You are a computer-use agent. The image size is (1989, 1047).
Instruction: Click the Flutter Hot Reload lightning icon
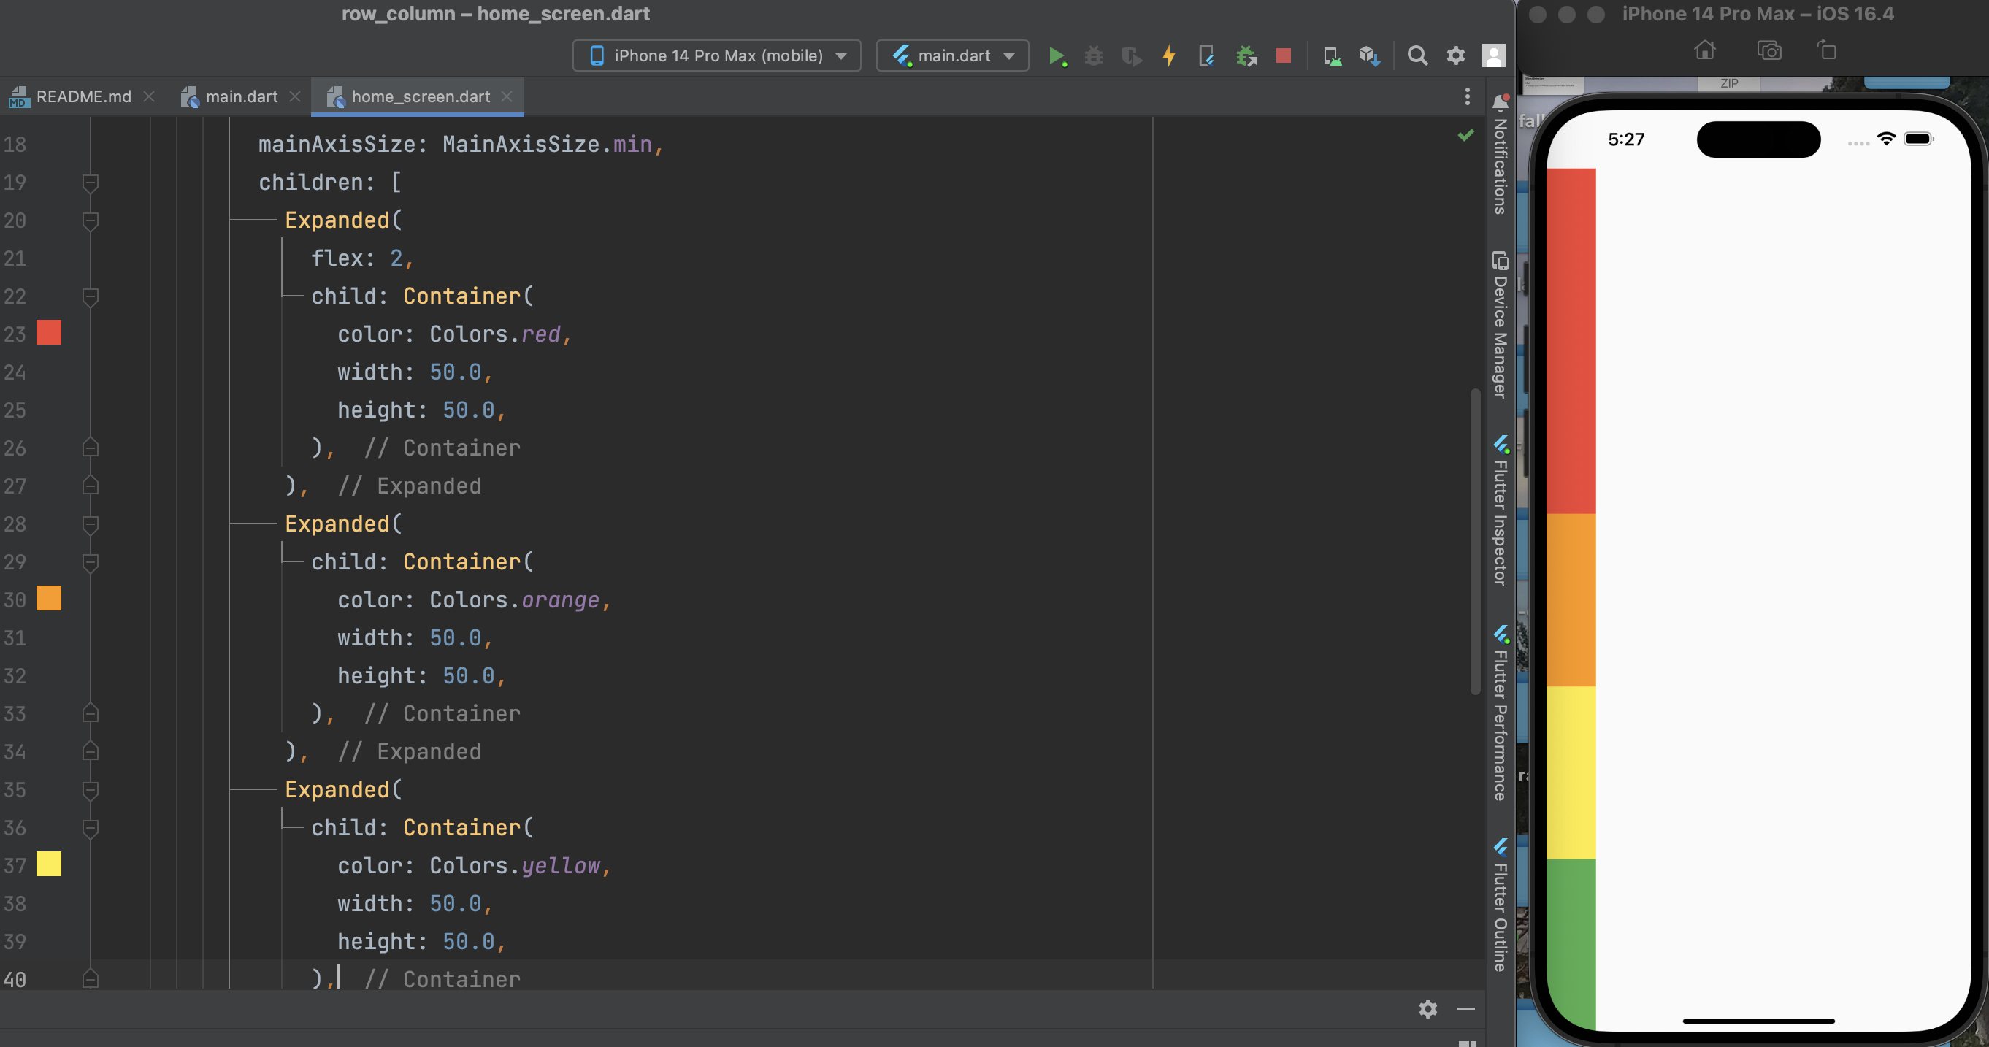point(1169,56)
